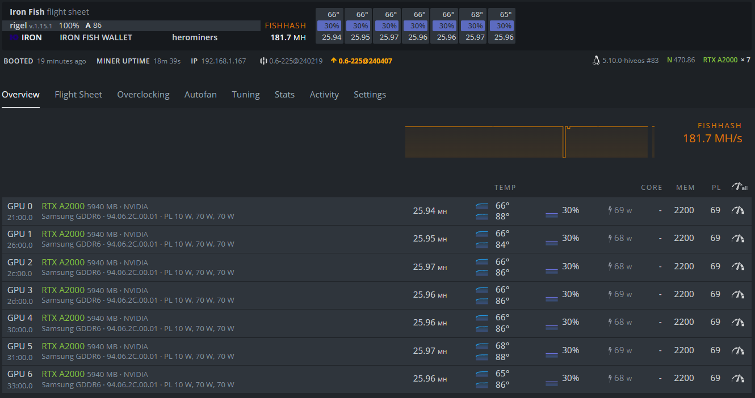Viewport: 755px width, 398px height.
Task: Click the lightning power icon in GPU 3 row
Action: (610, 294)
